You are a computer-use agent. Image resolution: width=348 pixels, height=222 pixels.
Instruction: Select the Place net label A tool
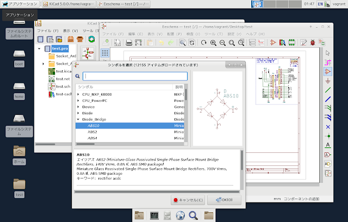pos(328,145)
